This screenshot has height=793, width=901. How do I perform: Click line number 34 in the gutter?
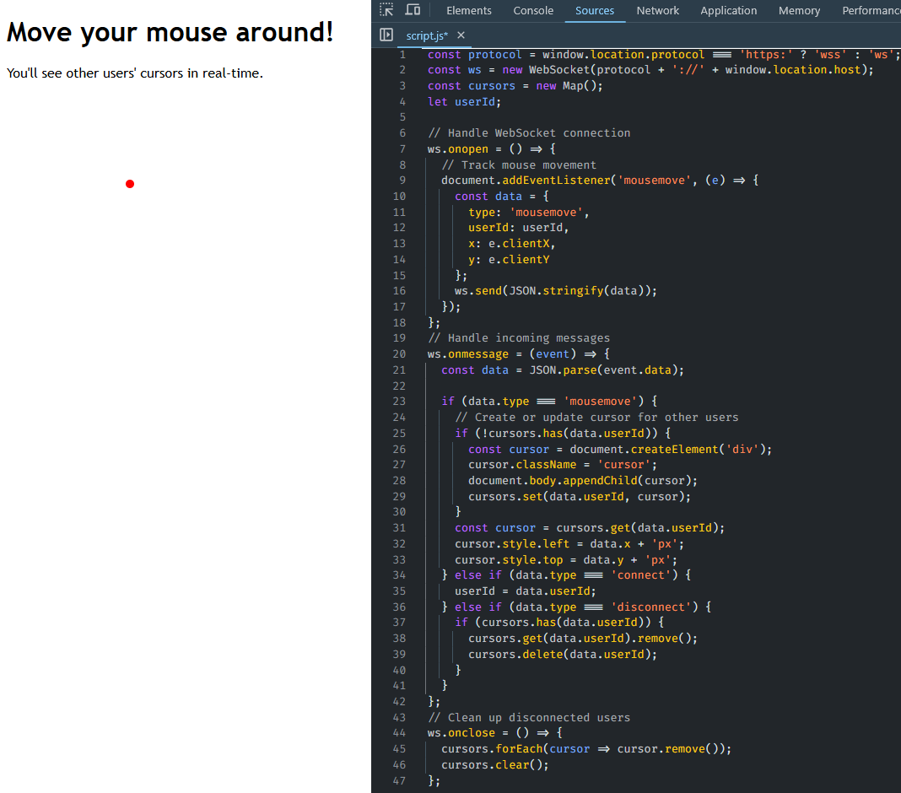pos(399,575)
